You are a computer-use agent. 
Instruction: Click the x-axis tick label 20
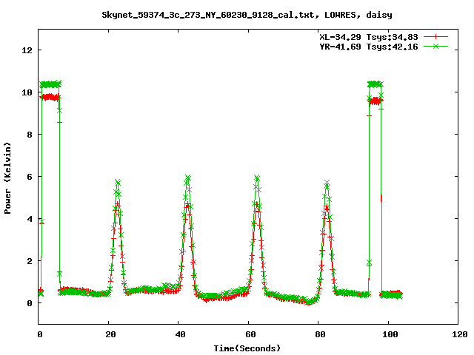click(110, 334)
